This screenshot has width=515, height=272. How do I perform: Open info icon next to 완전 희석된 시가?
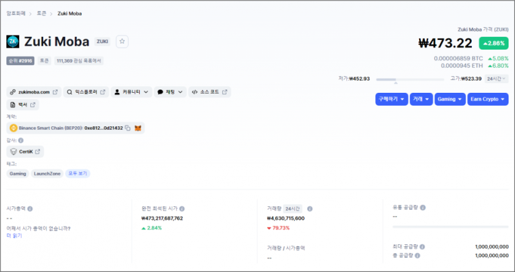click(182, 209)
